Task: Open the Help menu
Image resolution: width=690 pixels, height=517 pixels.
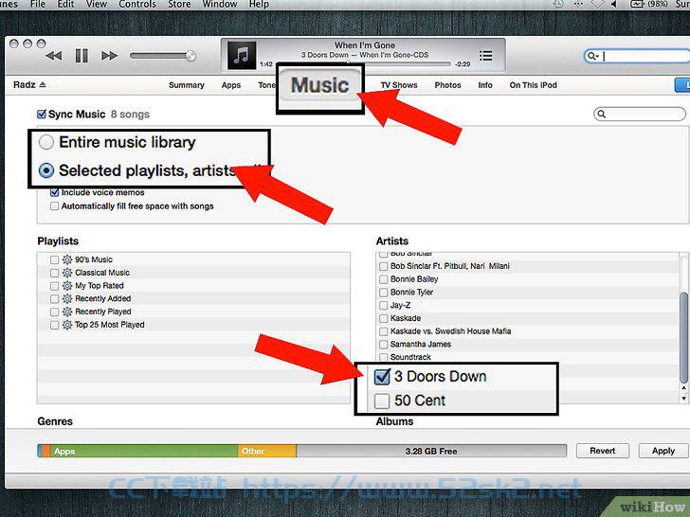Action: (259, 5)
